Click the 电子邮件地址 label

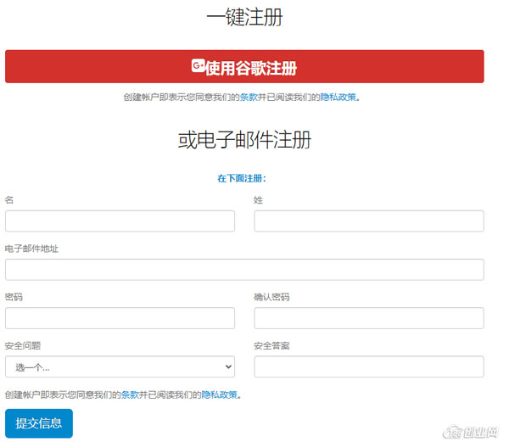[x=31, y=249]
